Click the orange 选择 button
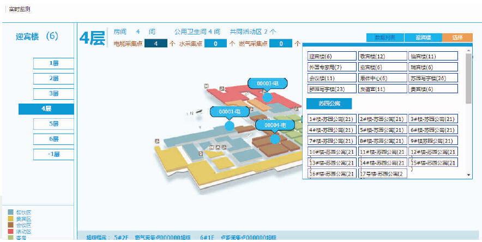482x242 pixels. pos(457,38)
